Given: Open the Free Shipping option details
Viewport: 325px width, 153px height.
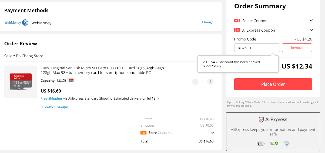Looking at the screenshot, I should click(x=51, y=98).
